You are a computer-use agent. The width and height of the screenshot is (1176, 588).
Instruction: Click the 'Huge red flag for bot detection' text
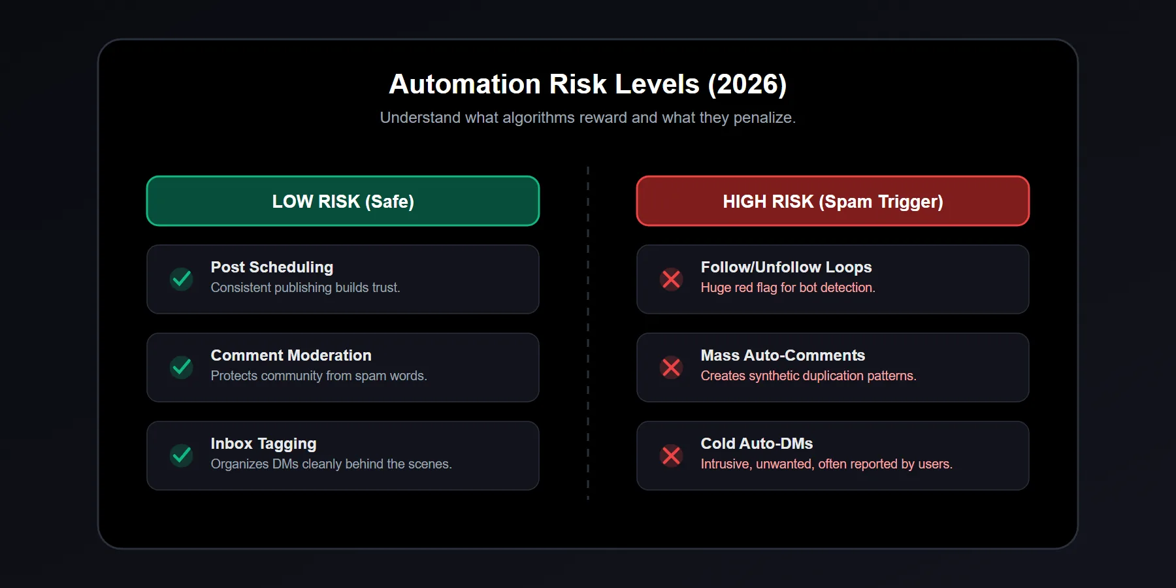[x=788, y=287]
